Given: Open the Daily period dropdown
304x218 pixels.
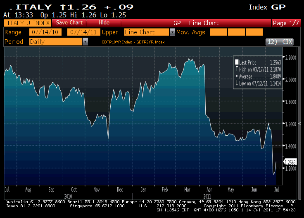Looking at the screenshot, I should click(55, 41).
